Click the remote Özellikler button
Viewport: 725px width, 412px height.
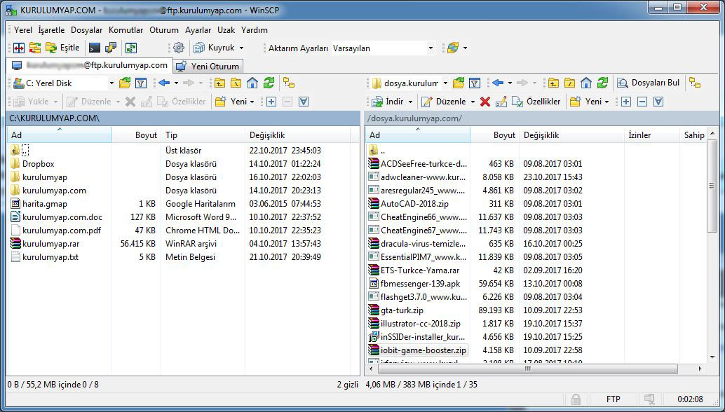536,102
